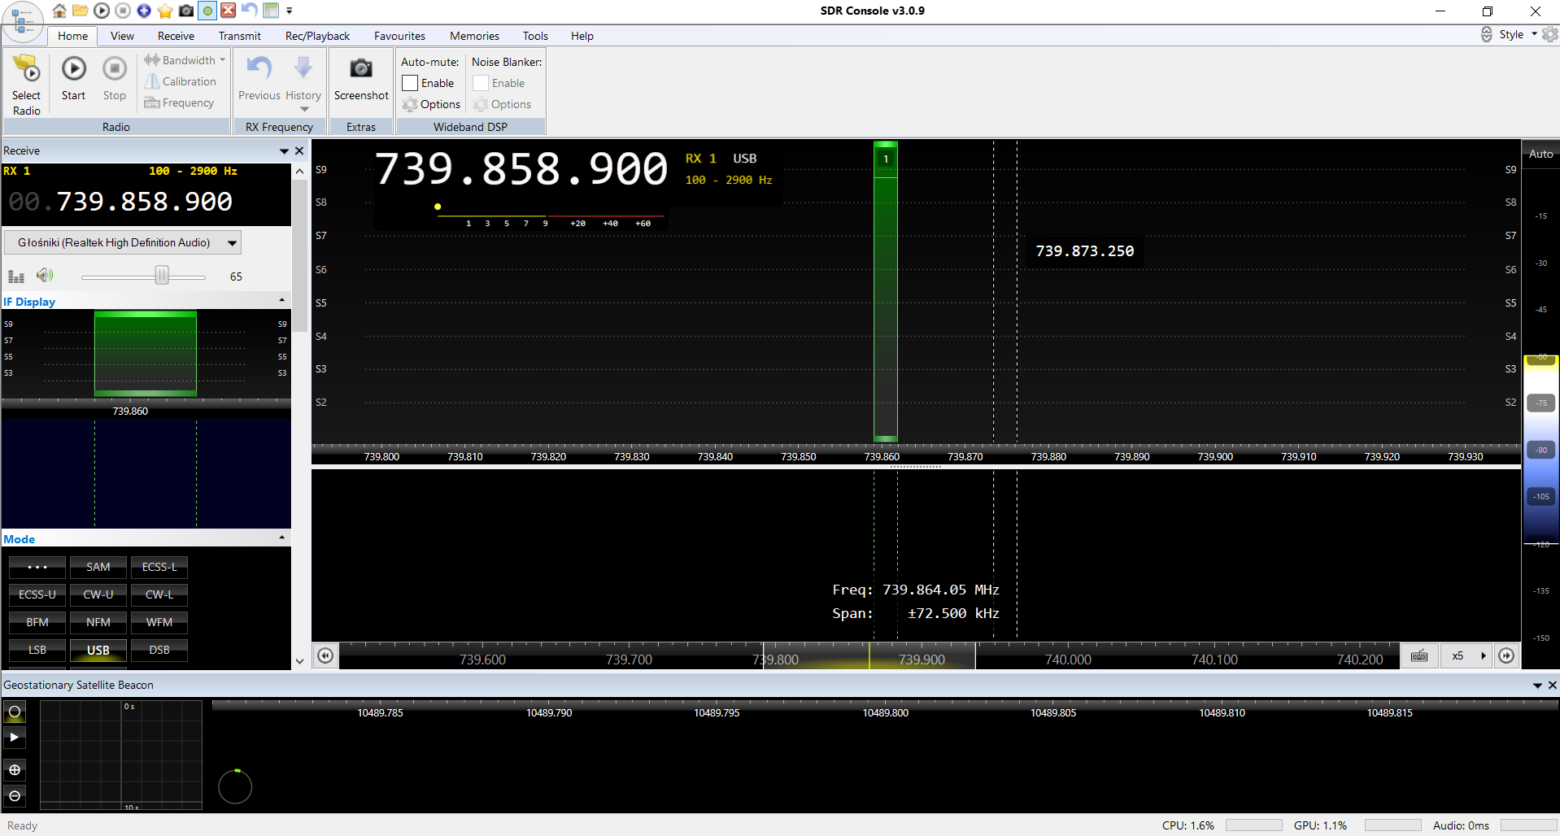Expand the History dropdown arrow
This screenshot has width=1560, height=836.
click(x=304, y=110)
